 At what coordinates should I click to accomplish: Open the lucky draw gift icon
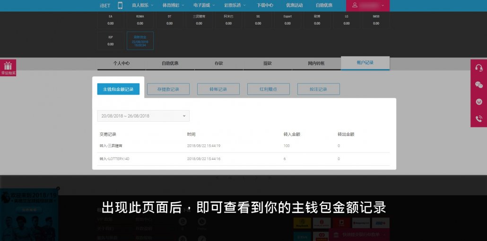(8, 68)
